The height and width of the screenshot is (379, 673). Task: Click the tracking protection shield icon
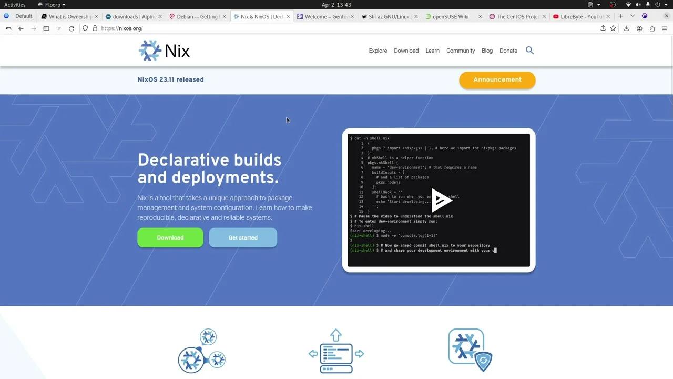point(85,28)
